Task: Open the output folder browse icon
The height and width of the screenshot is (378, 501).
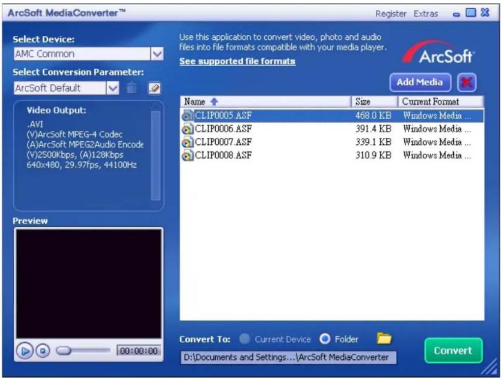Action: coord(384,338)
